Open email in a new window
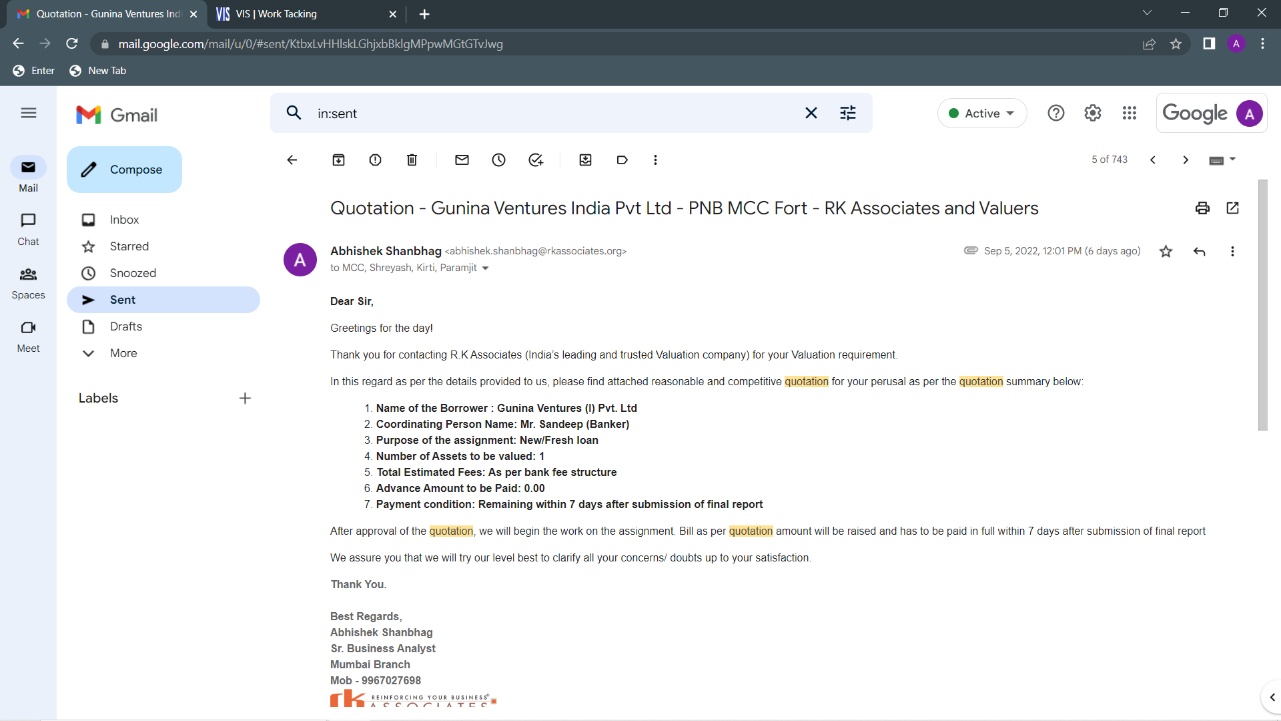 [1232, 208]
